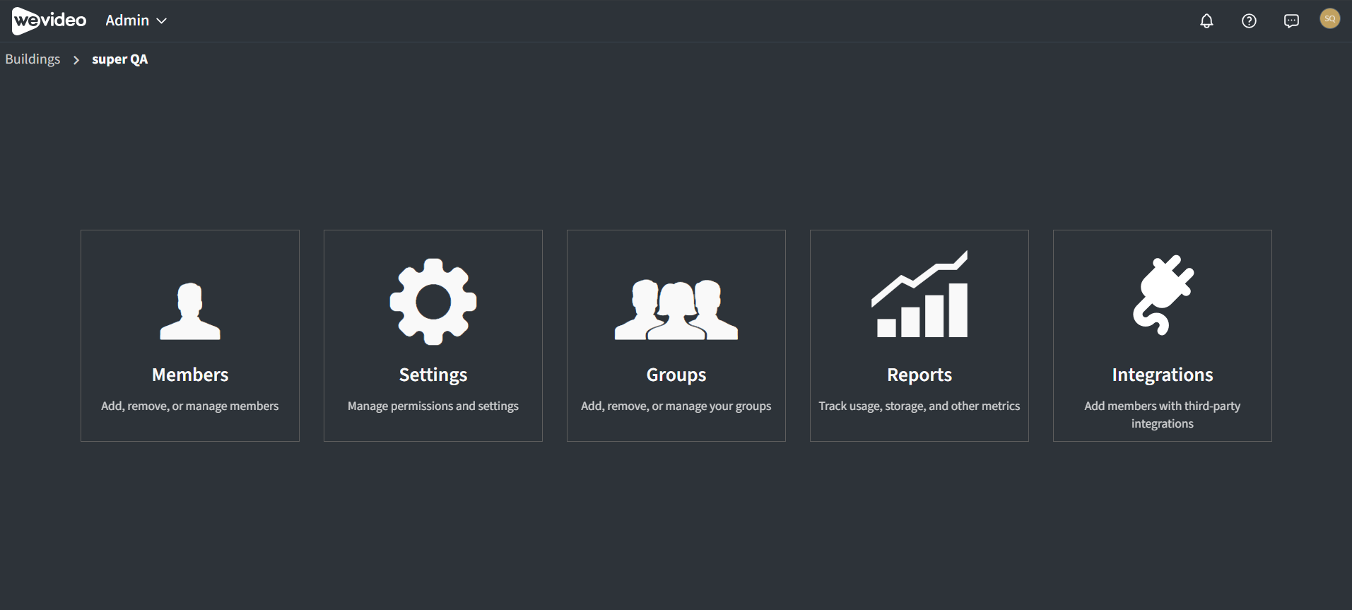Open the Groups card title
Image resolution: width=1352 pixels, height=610 pixels.
pyautogui.click(x=676, y=375)
